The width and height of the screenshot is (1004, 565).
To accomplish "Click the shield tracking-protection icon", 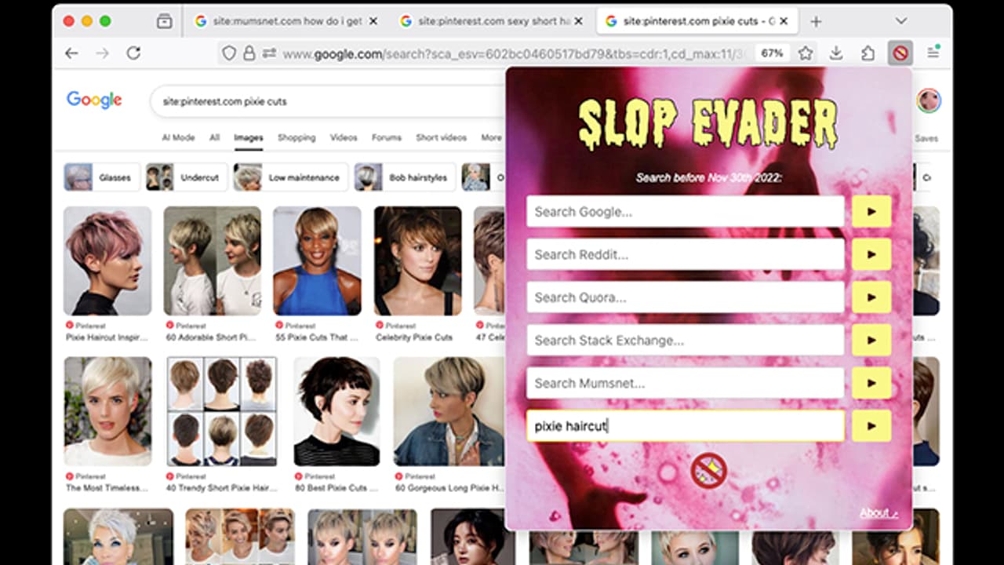I will (x=227, y=53).
